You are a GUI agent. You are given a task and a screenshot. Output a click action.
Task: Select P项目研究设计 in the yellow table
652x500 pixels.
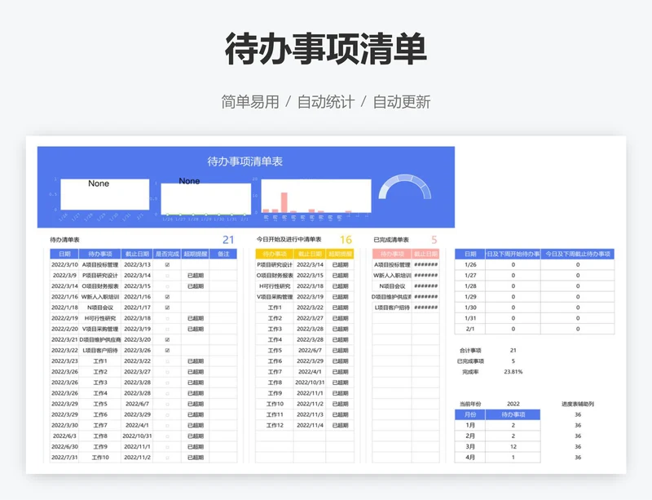[x=275, y=265]
